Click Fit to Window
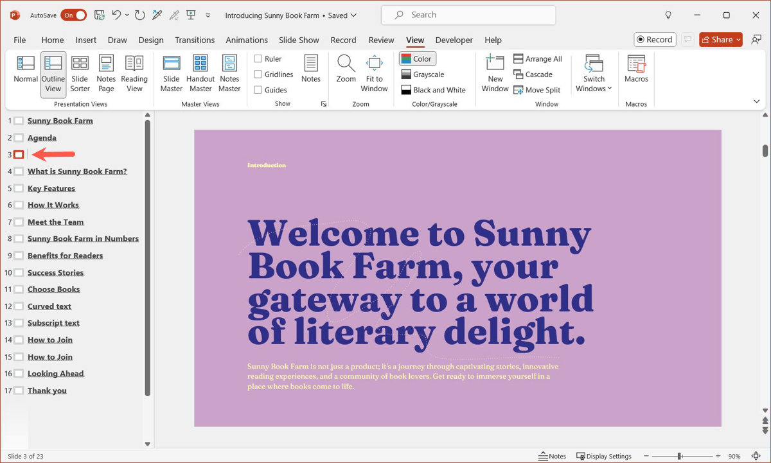 pos(374,74)
